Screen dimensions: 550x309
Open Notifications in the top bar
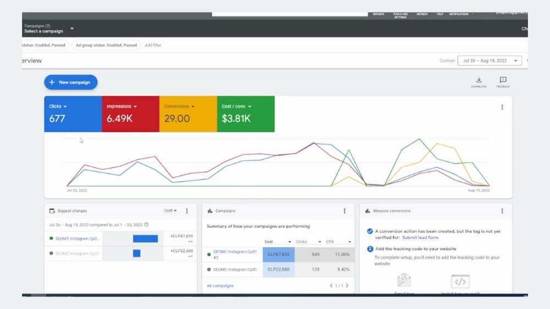pyautogui.click(x=459, y=14)
